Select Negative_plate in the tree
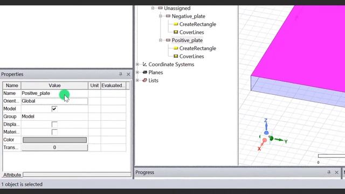This screenshot has width=345, height=194. point(188,16)
